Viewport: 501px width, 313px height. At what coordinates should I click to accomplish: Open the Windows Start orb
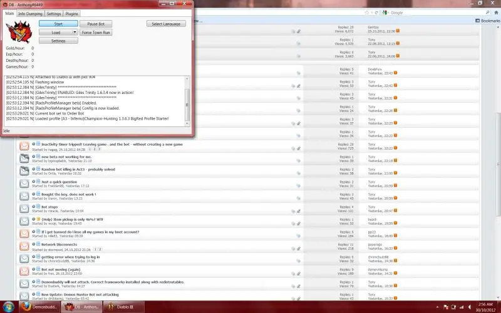[x=8, y=307]
